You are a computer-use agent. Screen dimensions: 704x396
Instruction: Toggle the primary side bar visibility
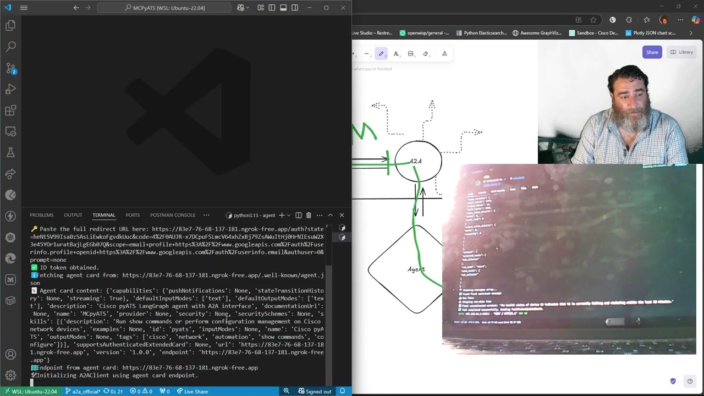[x=272, y=8]
